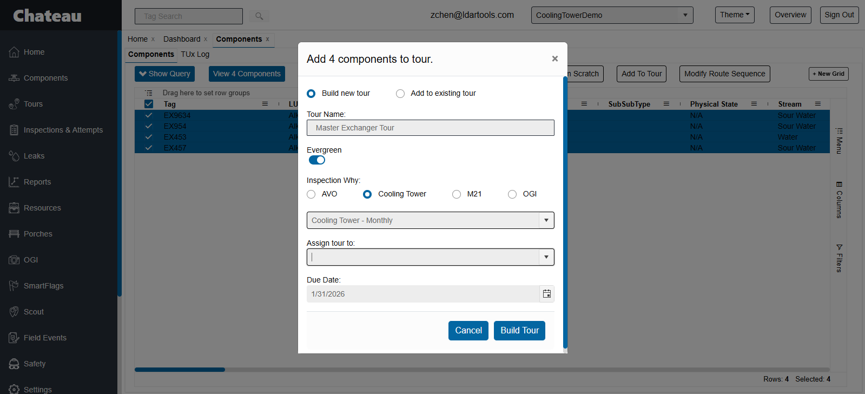This screenshot has width=865, height=394.
Task: Click the horizontal grid scrollbar
Action: [180, 370]
